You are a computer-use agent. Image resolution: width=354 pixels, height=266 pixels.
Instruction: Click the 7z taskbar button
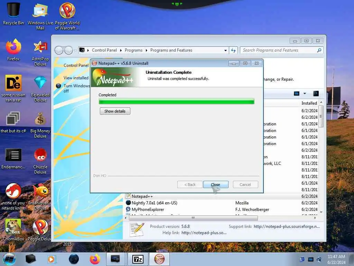[x=138, y=259]
